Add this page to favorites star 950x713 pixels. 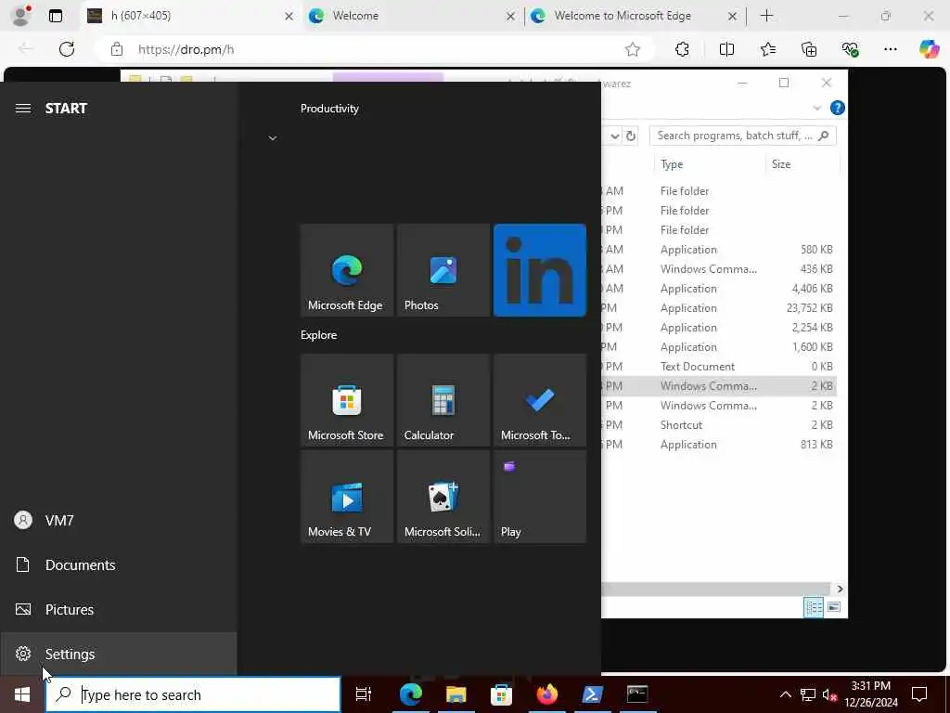633,49
